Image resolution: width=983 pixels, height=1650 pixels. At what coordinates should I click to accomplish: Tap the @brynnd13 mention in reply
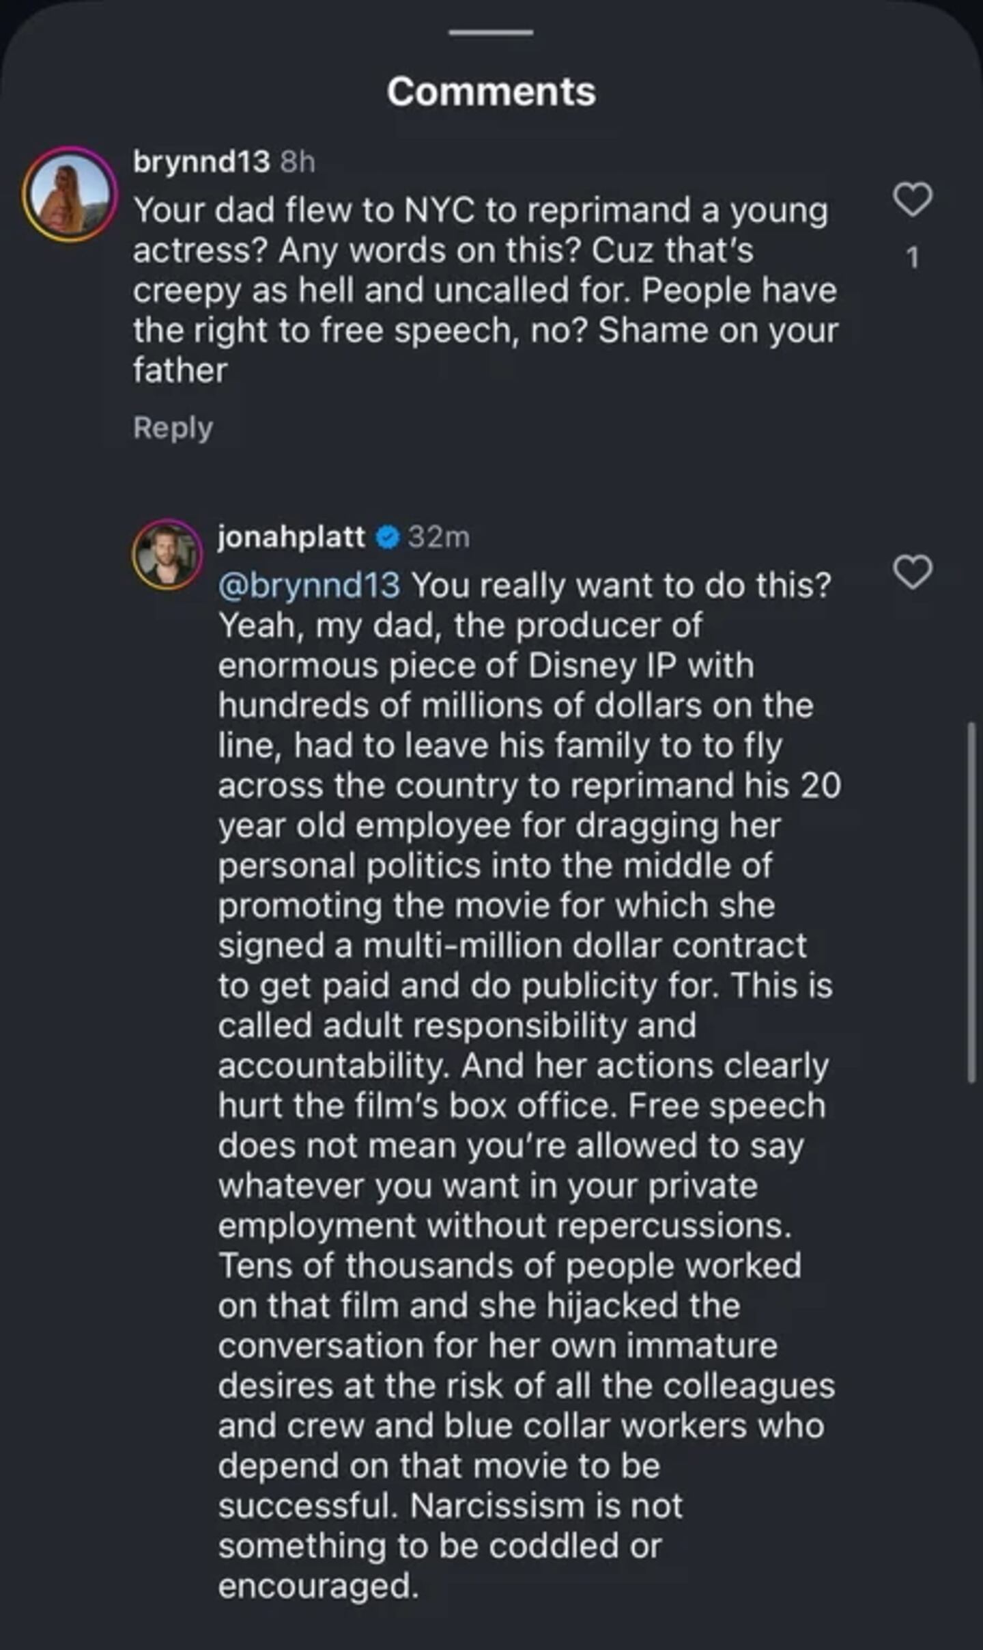click(309, 586)
